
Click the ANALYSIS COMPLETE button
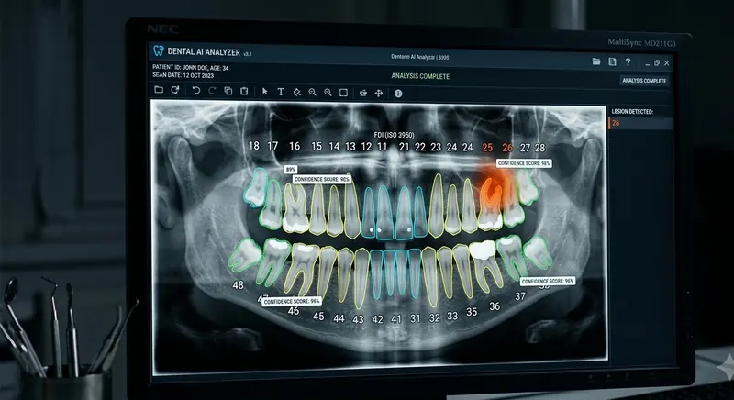pyautogui.click(x=644, y=81)
